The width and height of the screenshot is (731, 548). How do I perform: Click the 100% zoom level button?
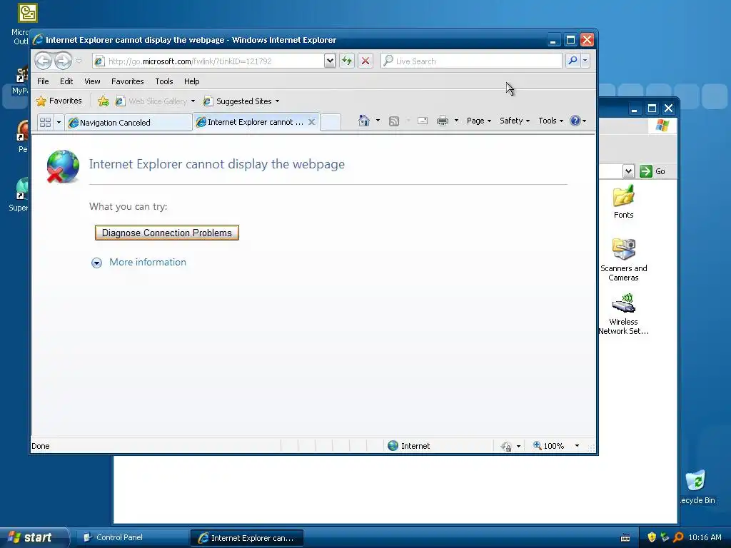(x=549, y=446)
